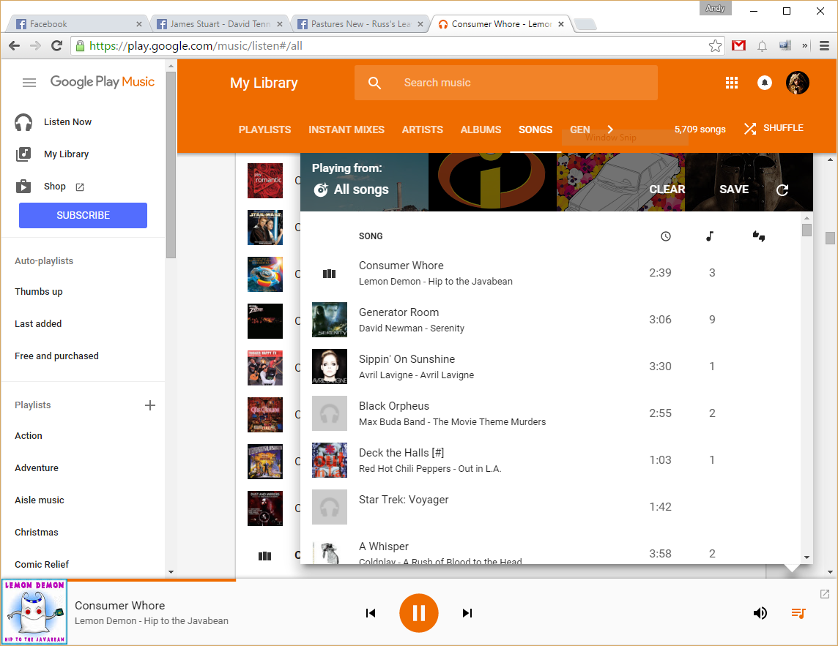838x646 pixels.
Task: Expand more library tabs with arrow
Action: click(610, 129)
